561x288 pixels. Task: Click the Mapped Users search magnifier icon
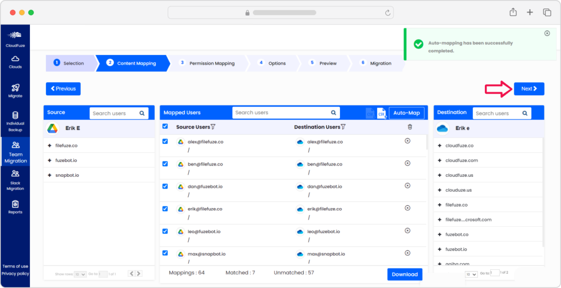coord(333,112)
